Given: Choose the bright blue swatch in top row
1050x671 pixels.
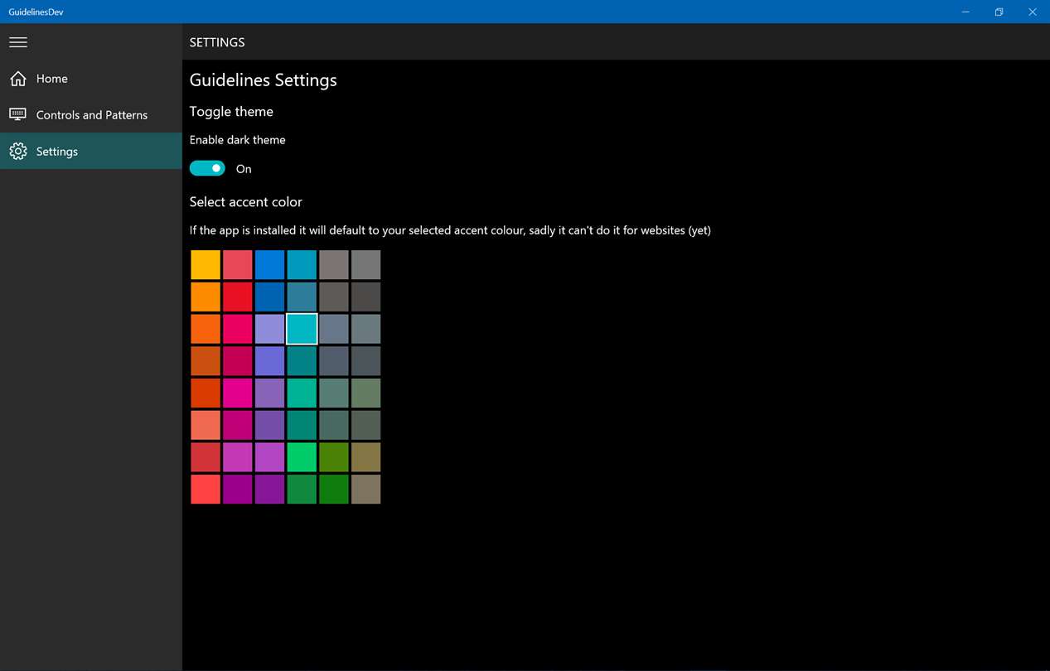Looking at the screenshot, I should (x=269, y=265).
